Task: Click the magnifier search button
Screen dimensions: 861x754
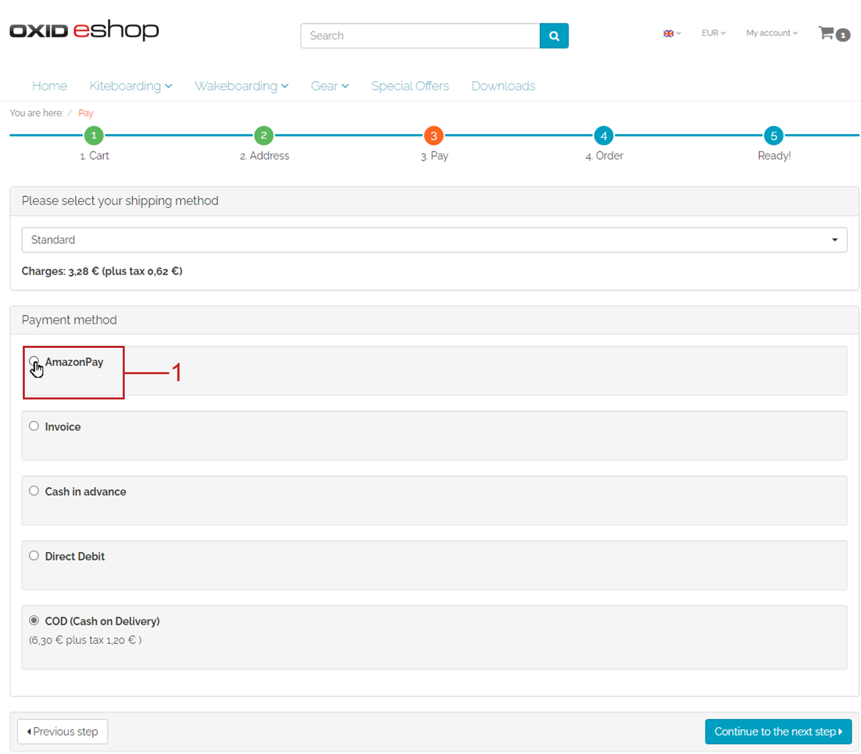Action: click(x=554, y=36)
